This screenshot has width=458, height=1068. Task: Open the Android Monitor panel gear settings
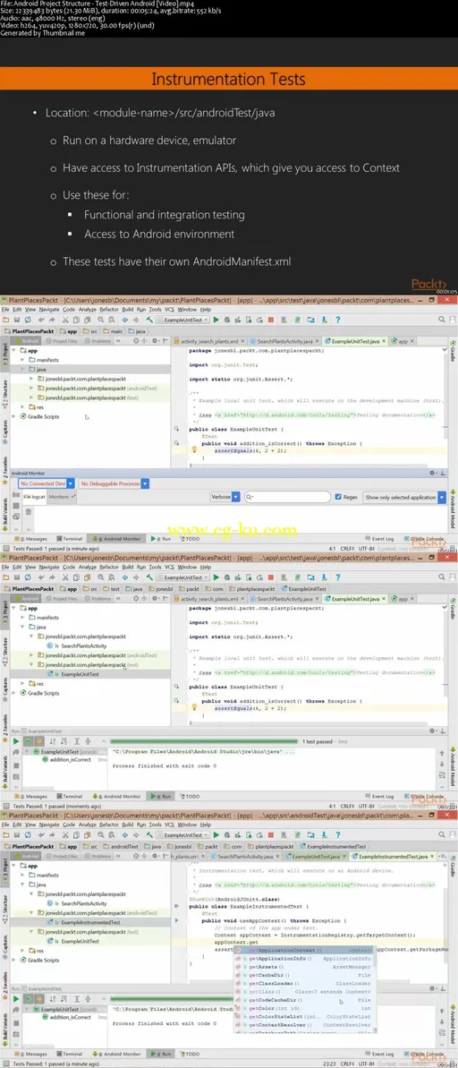point(433,473)
